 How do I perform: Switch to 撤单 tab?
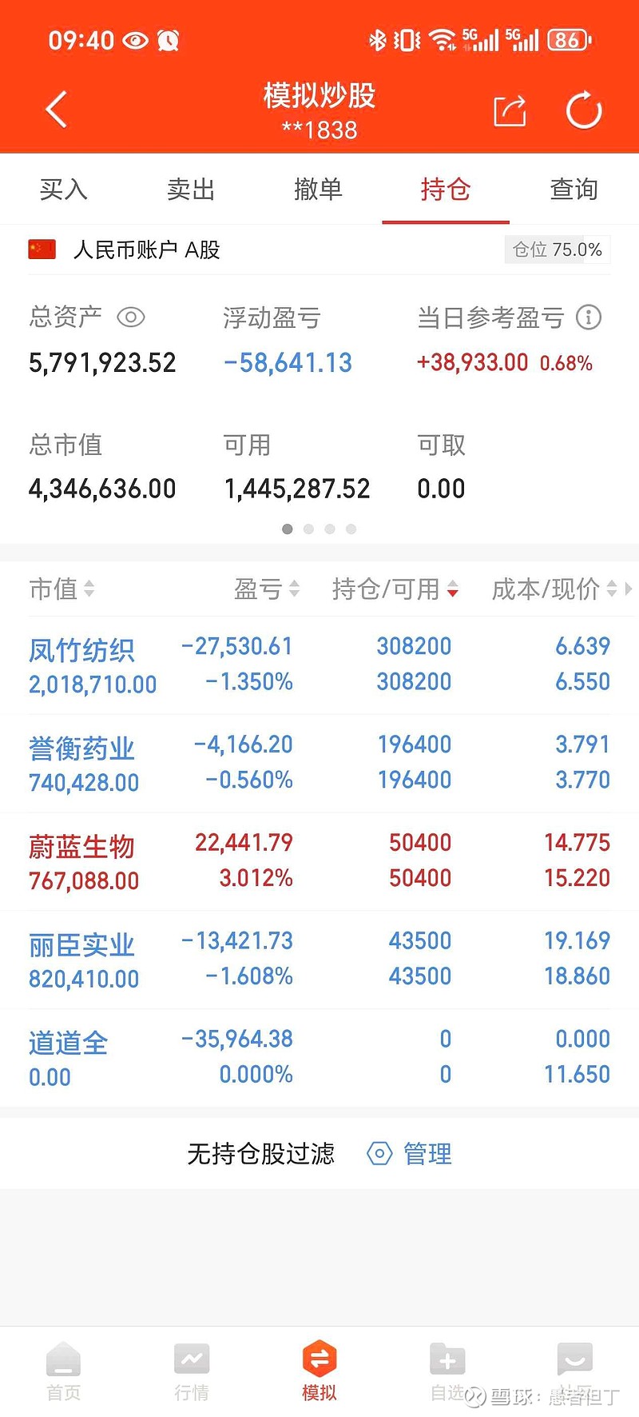[319, 190]
